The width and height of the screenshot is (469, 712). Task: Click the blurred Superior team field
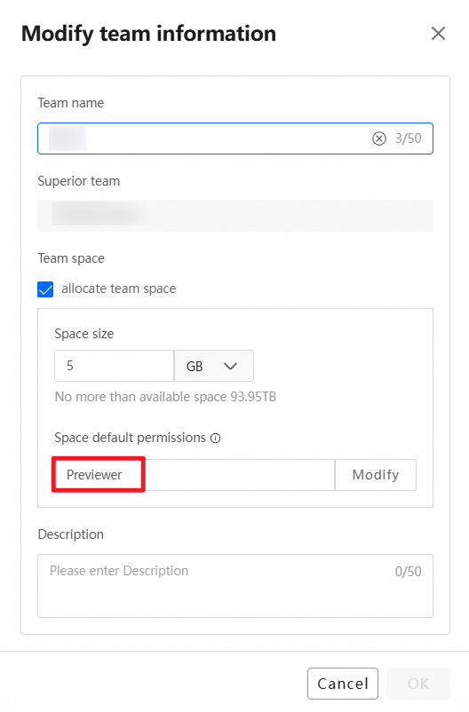point(235,216)
